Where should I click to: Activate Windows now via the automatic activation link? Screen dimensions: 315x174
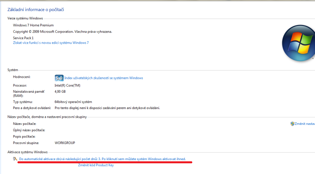(x=102, y=159)
